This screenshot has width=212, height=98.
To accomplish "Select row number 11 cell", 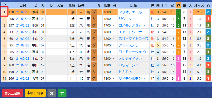I will pyautogui.click(x=4, y=78).
